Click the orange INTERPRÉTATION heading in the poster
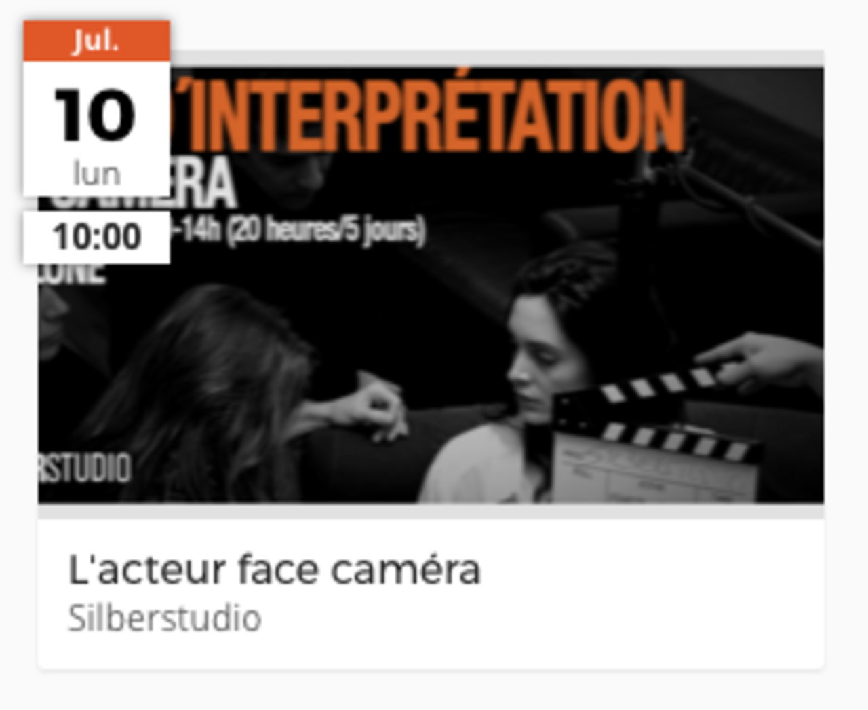The height and width of the screenshot is (710, 868). pyautogui.click(x=434, y=115)
